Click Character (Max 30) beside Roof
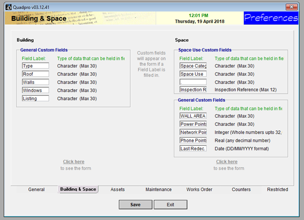Image resolution: width=304 pixels, height=220 pixels. 77,74
